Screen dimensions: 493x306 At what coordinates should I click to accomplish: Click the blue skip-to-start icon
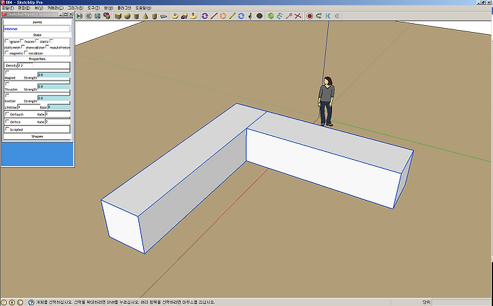click(328, 16)
